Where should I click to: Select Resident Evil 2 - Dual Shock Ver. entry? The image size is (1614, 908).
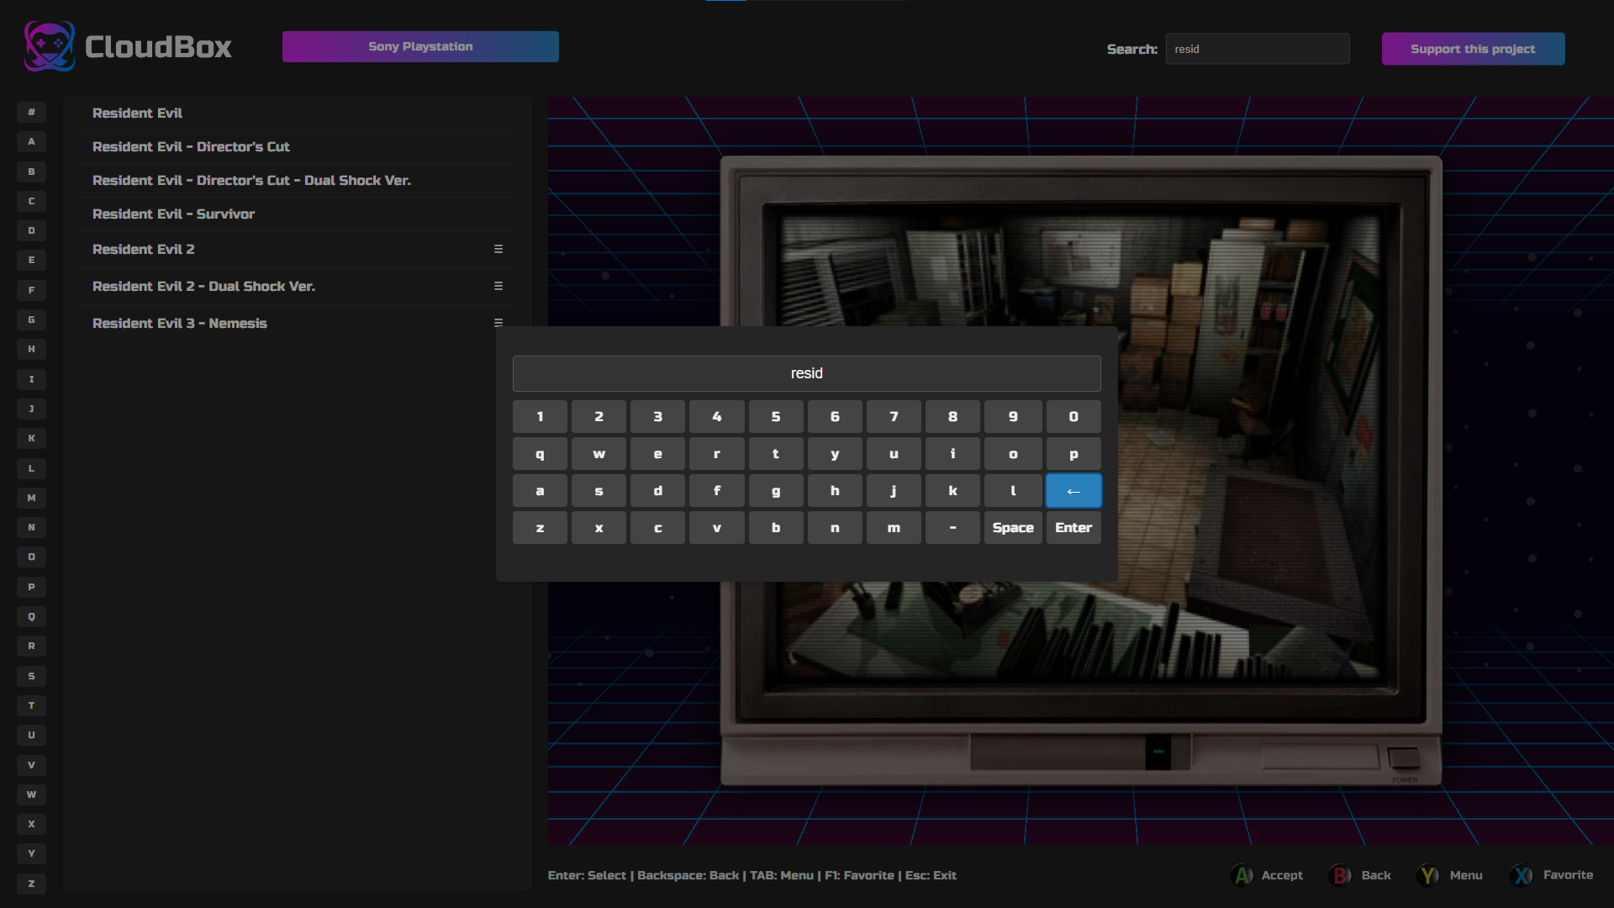pos(298,286)
